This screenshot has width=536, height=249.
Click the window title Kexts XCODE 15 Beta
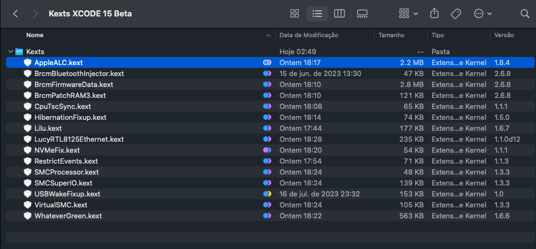[x=90, y=14]
